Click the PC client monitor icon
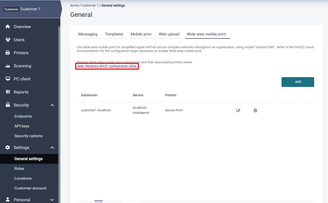Image resolution: width=328 pixels, height=203 pixels. (8, 79)
